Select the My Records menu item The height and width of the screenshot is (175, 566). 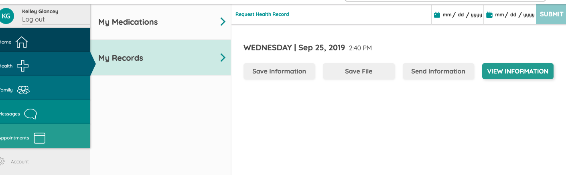pyautogui.click(x=160, y=58)
